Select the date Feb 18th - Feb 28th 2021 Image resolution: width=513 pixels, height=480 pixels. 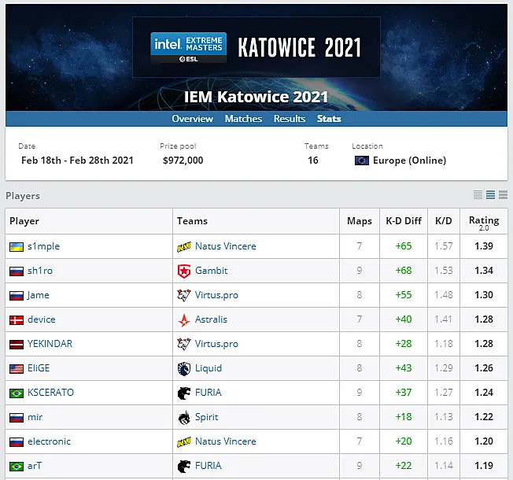77,161
